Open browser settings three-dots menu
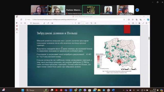 pyautogui.click(x=144, y=20)
